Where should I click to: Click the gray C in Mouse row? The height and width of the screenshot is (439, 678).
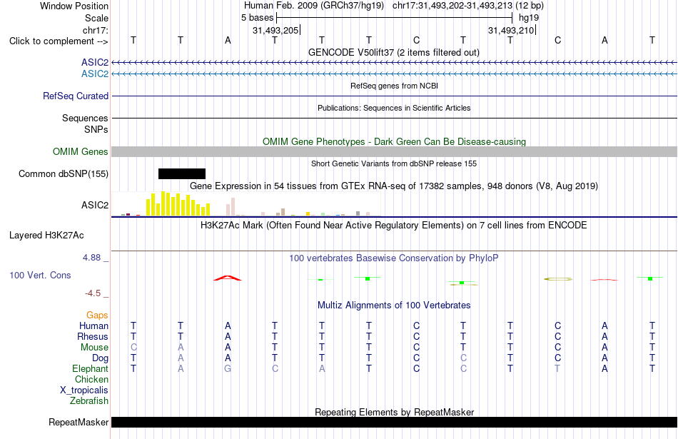tap(133, 348)
